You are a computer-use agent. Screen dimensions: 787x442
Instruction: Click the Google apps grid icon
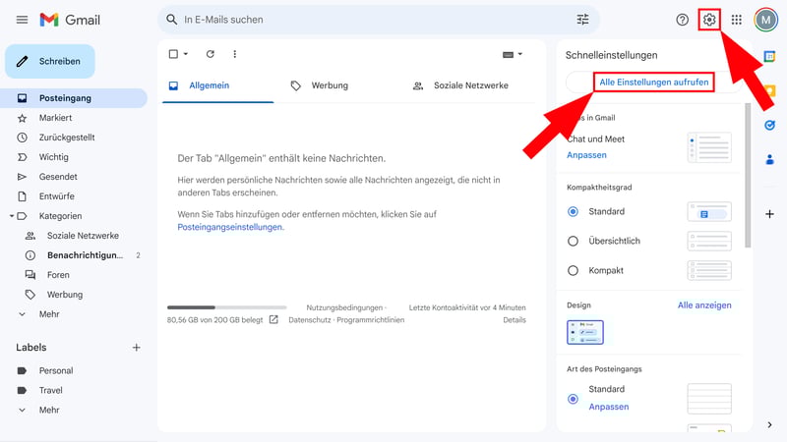tap(737, 20)
